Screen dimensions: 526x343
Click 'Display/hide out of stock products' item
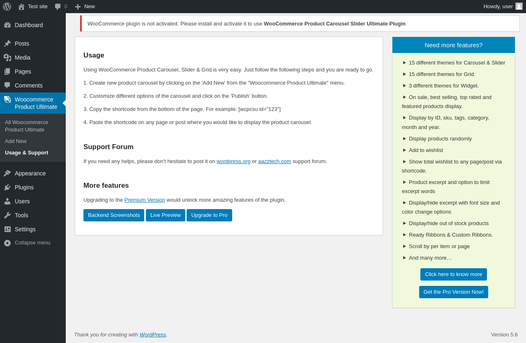[449, 223]
